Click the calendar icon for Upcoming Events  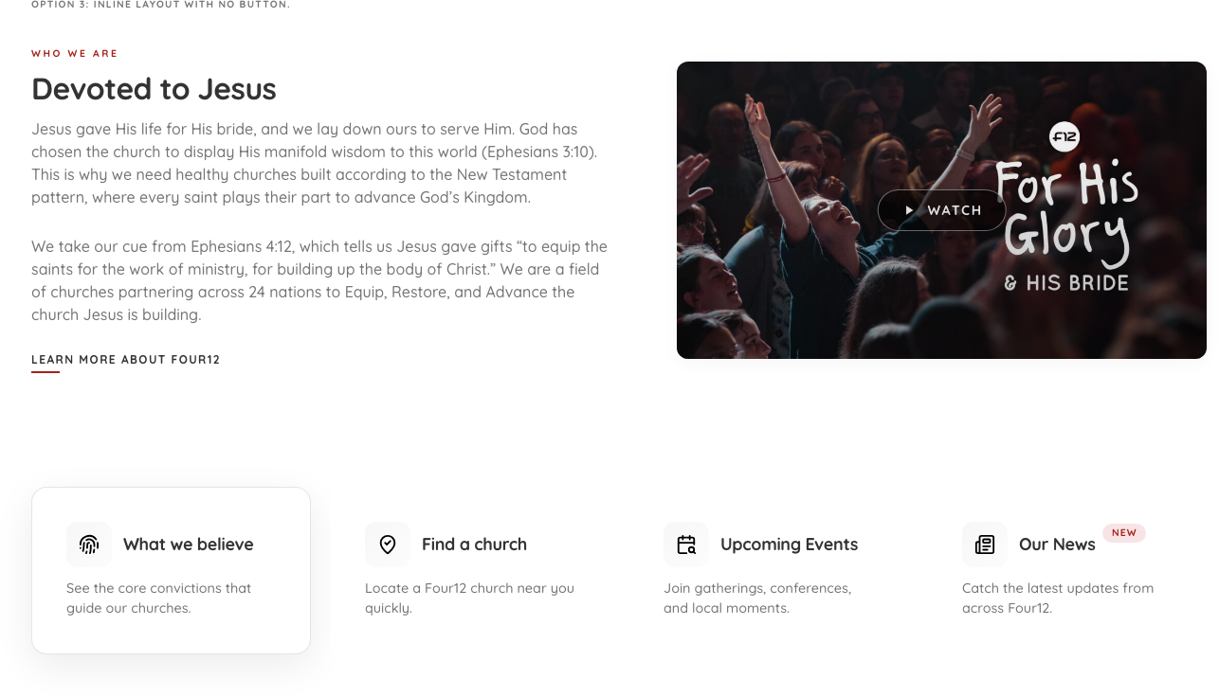click(686, 545)
